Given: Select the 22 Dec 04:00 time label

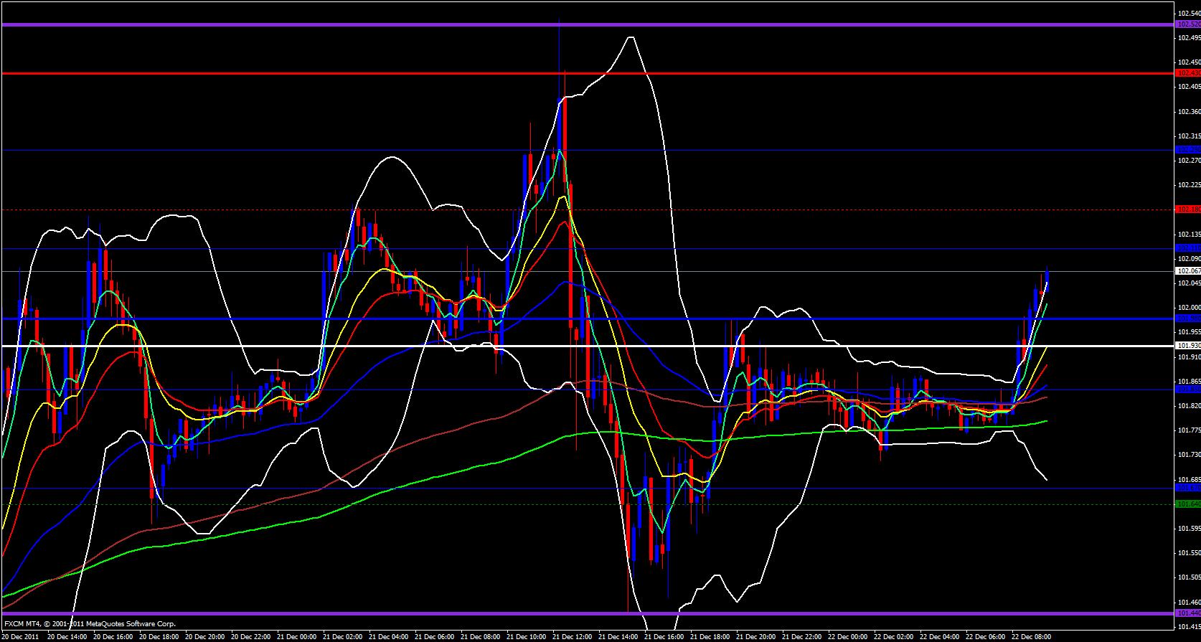Looking at the screenshot, I should click(x=939, y=637).
